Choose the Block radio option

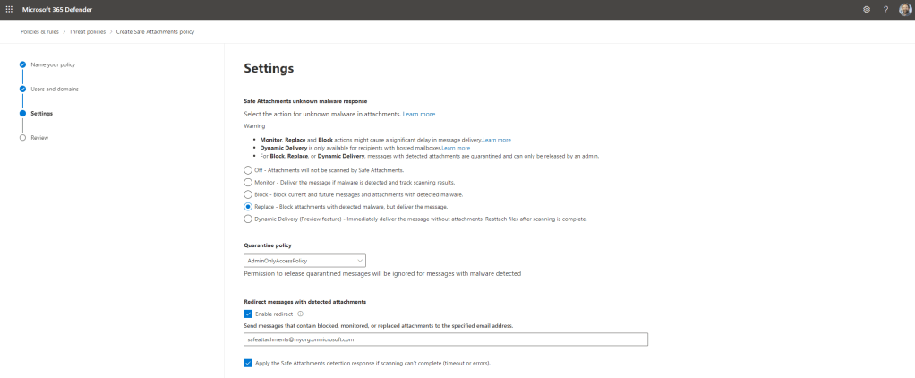248,193
